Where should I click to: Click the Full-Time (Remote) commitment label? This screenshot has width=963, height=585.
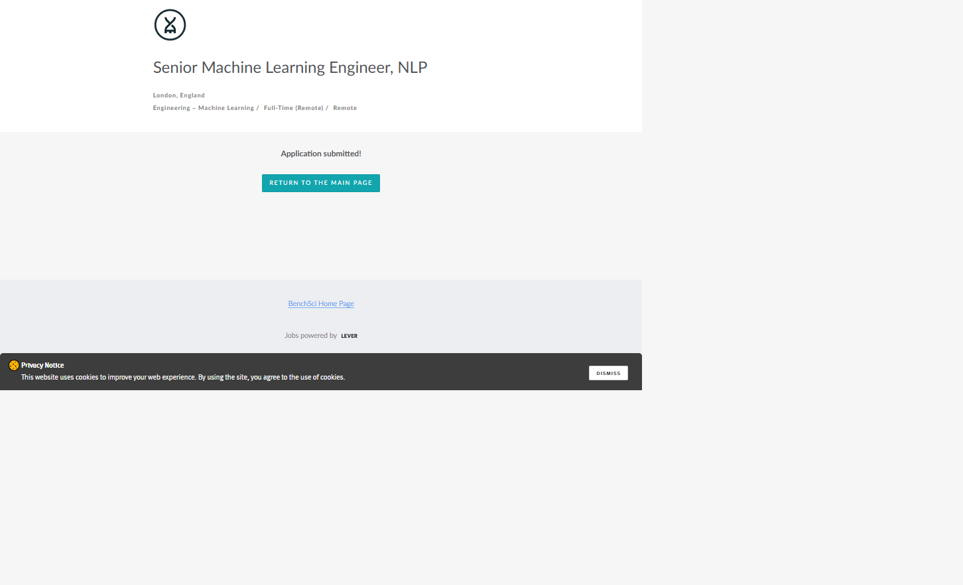click(x=293, y=108)
